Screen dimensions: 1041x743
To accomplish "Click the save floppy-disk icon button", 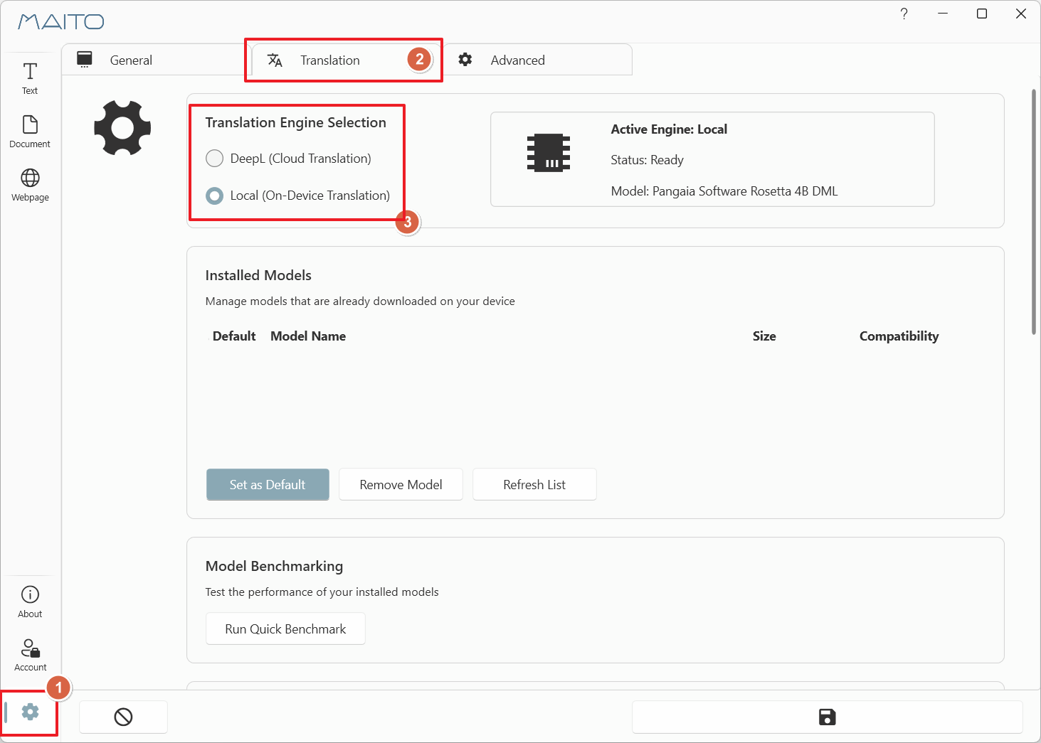I will pyautogui.click(x=827, y=717).
